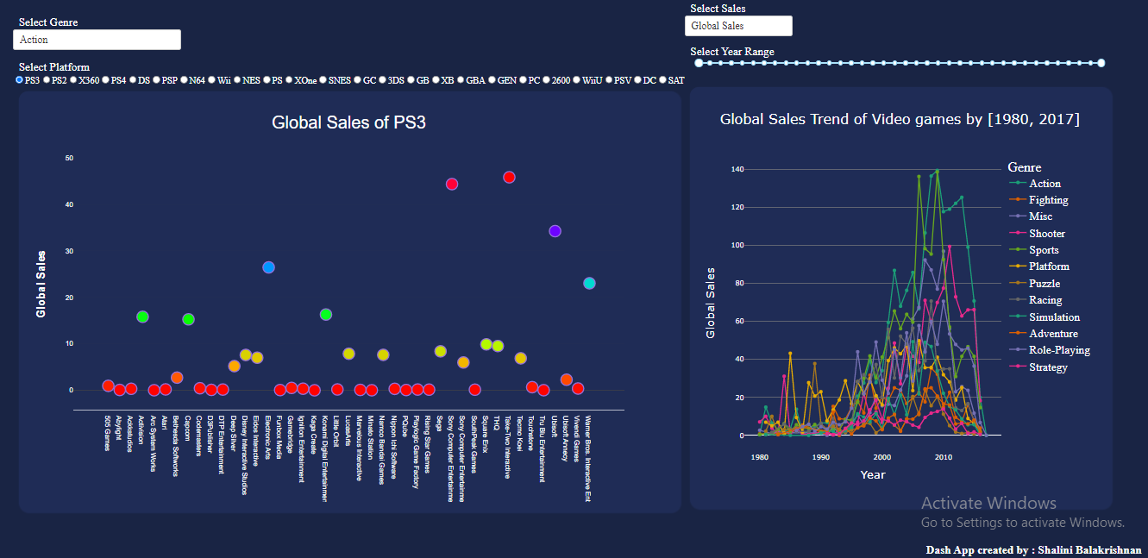Select the PS4 platform radio button
The width and height of the screenshot is (1148, 558).
tap(106, 79)
